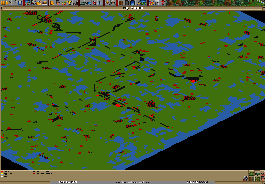
Task: Select vehicles map mode train icon
Action: point(257,173)
